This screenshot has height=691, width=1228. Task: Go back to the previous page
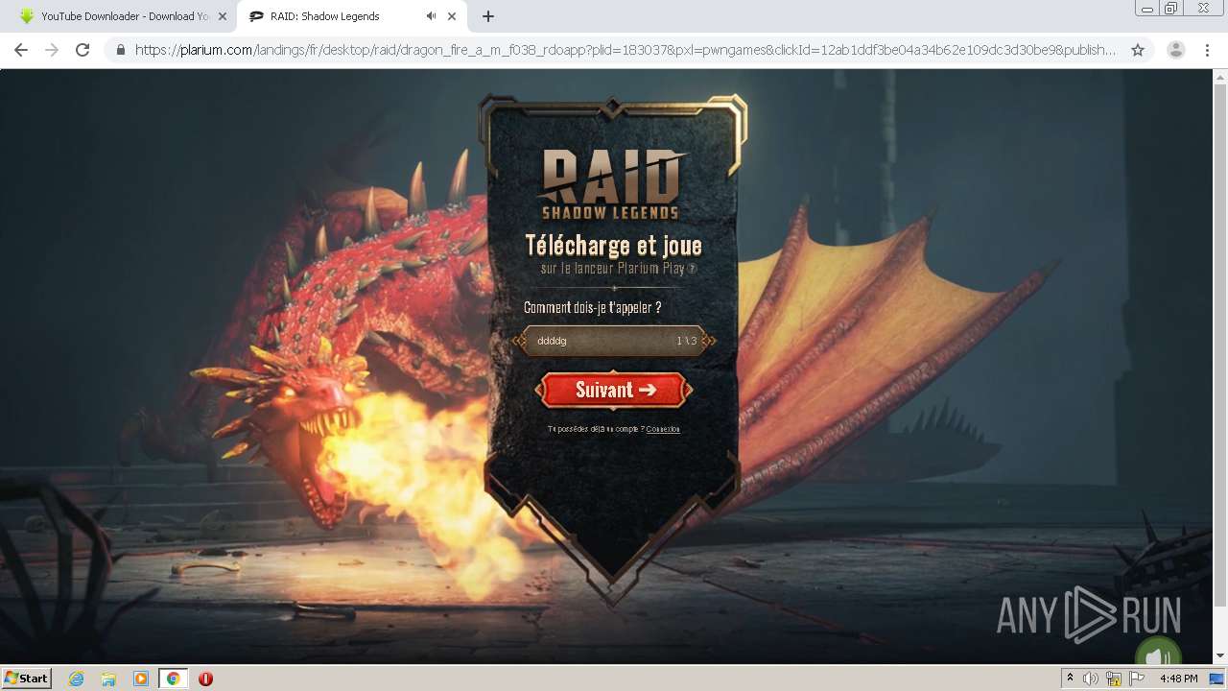pos(21,50)
